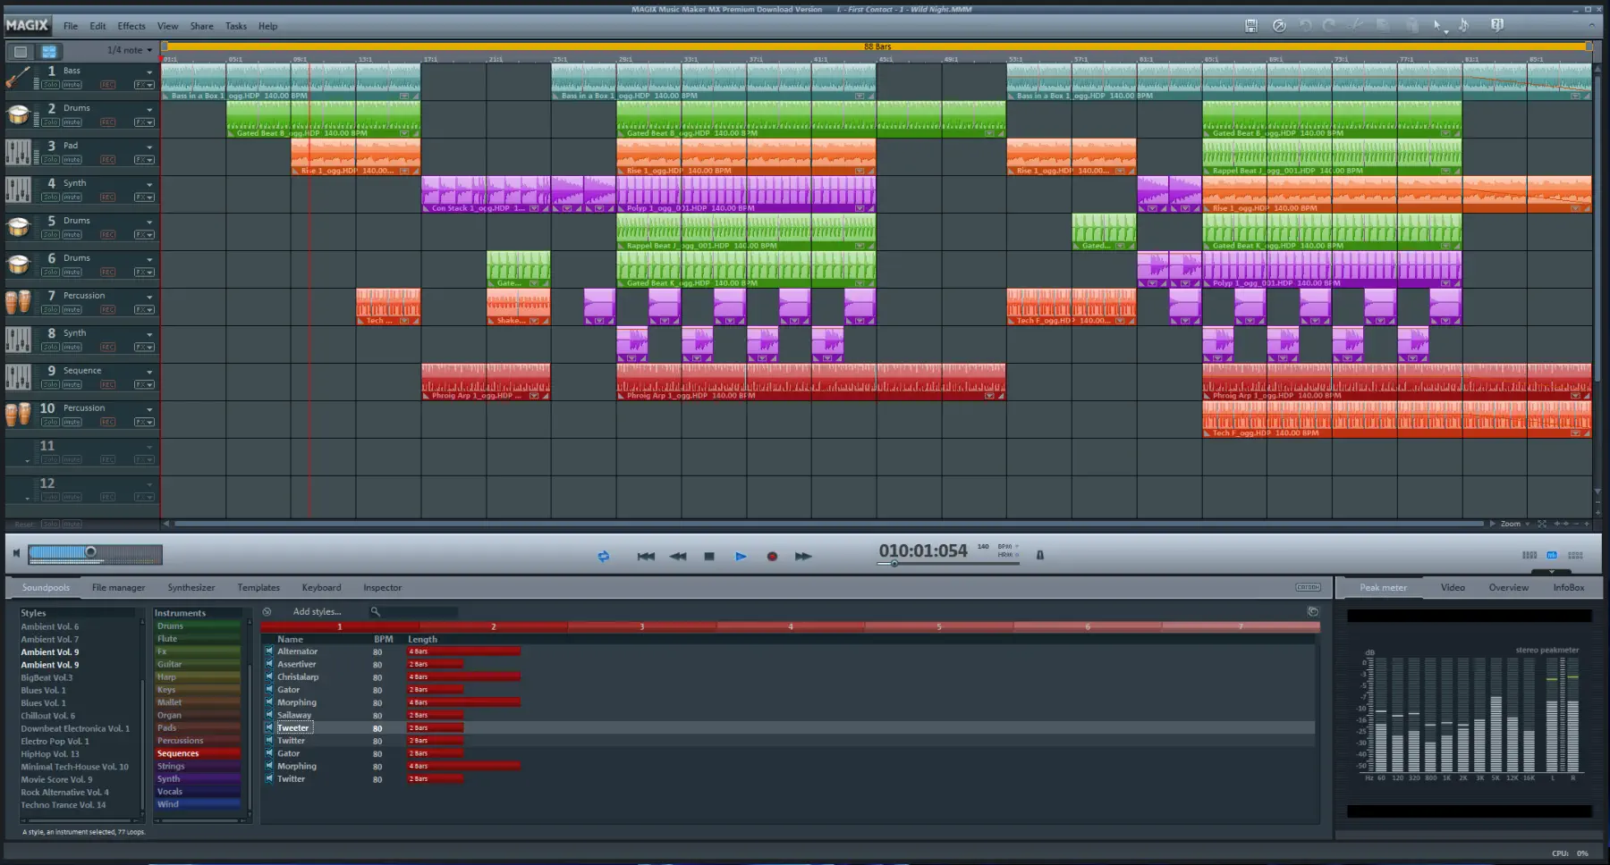The image size is (1610, 865).
Task: Open the help speech bubble icon
Action: 1497,25
